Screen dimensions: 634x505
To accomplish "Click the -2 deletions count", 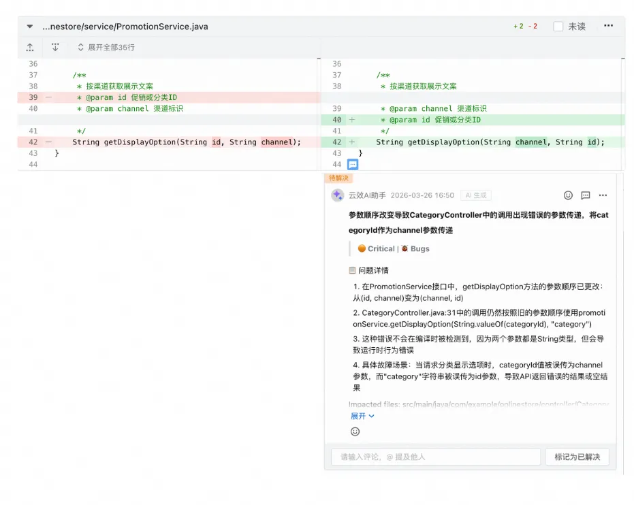I will coord(533,27).
